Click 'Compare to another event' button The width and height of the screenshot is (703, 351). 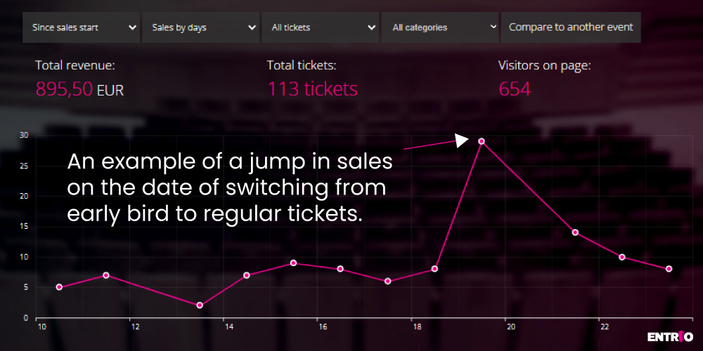[571, 27]
